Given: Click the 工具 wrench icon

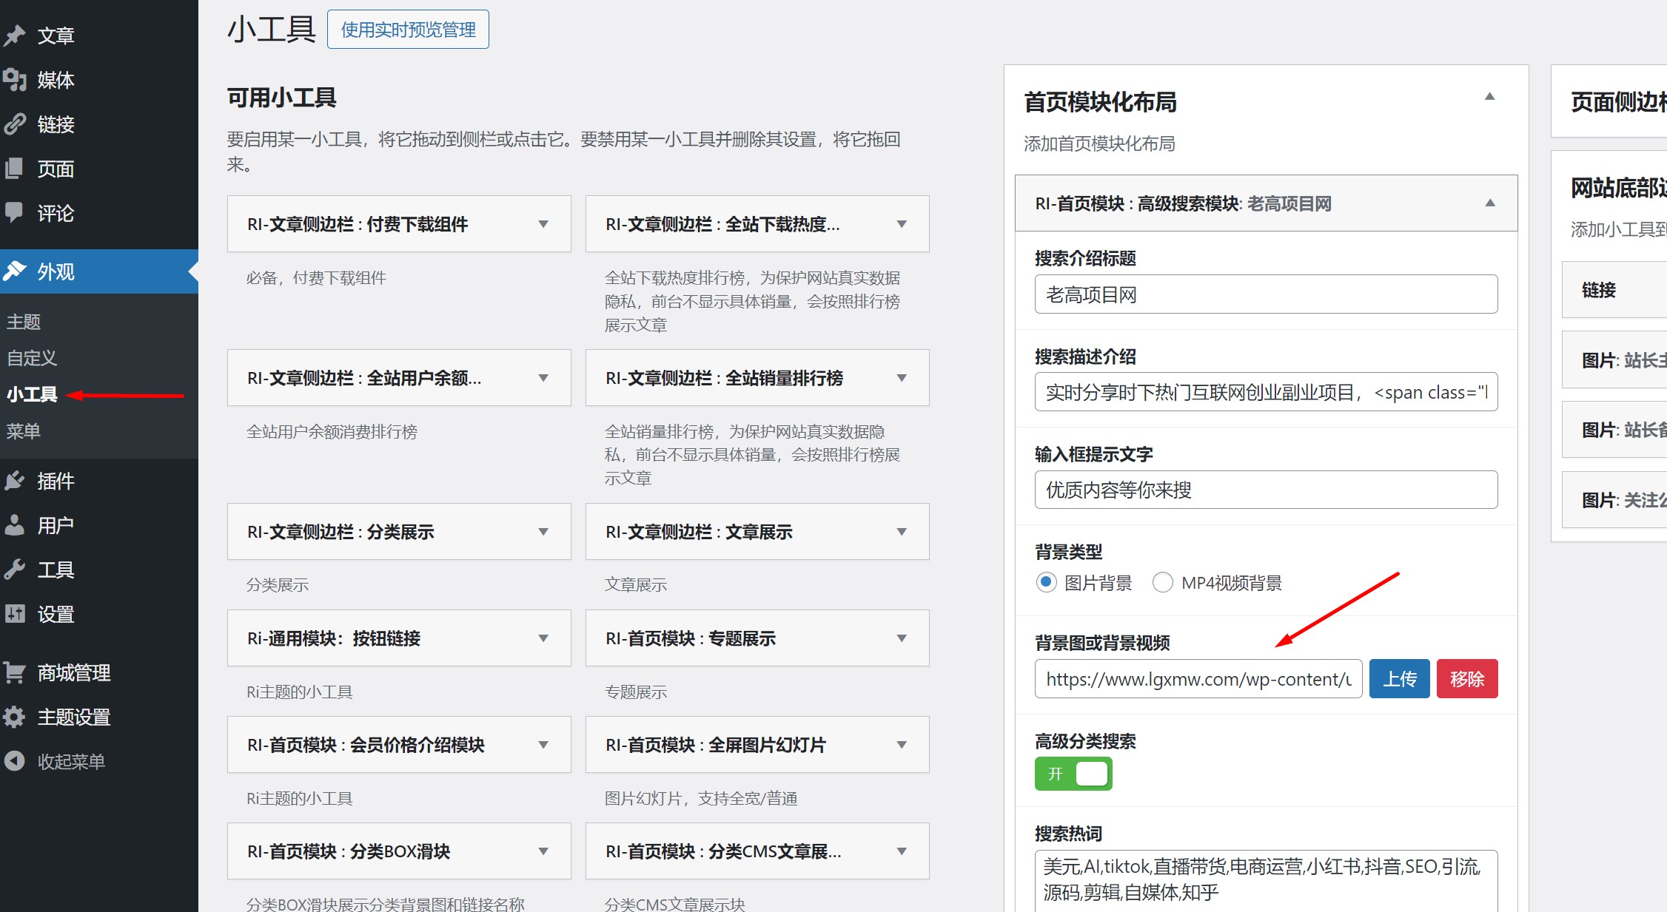Looking at the screenshot, I should coord(15,570).
